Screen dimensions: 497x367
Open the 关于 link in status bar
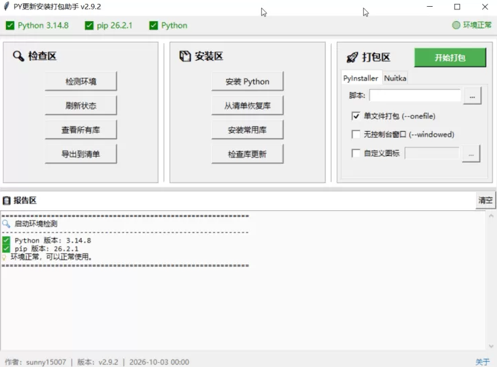[x=482, y=362]
